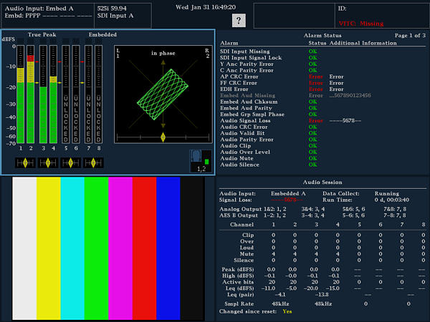Select the Audio Session panel title
Image resolution: width=430 pixels, height=322 pixels.
pyautogui.click(x=322, y=182)
